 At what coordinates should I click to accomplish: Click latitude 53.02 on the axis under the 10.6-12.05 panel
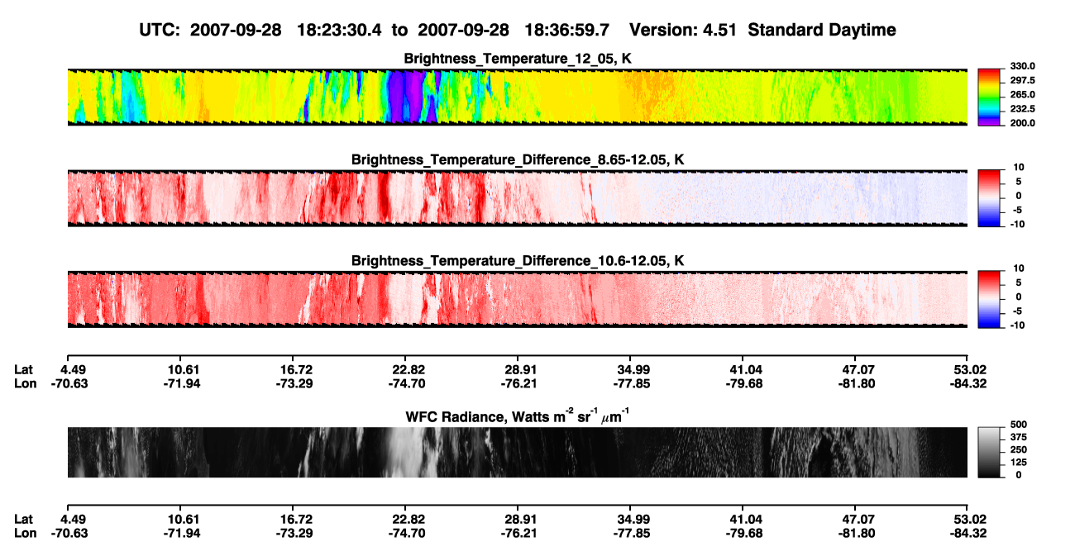(x=968, y=369)
